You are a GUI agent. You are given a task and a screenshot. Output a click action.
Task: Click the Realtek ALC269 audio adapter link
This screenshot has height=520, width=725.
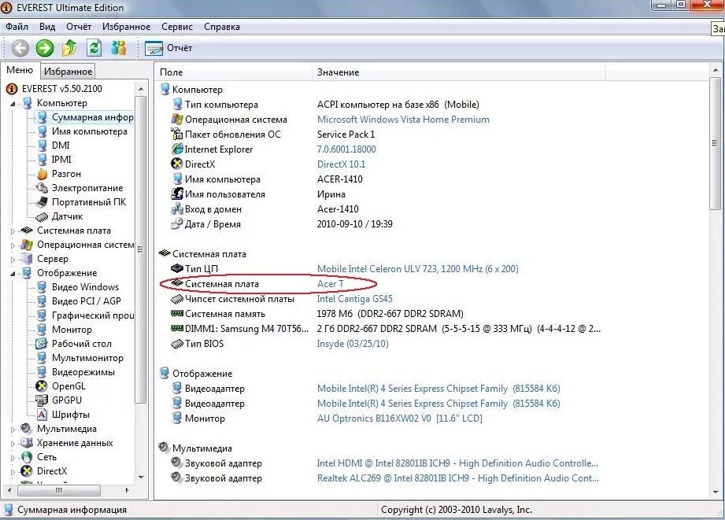coord(457,478)
